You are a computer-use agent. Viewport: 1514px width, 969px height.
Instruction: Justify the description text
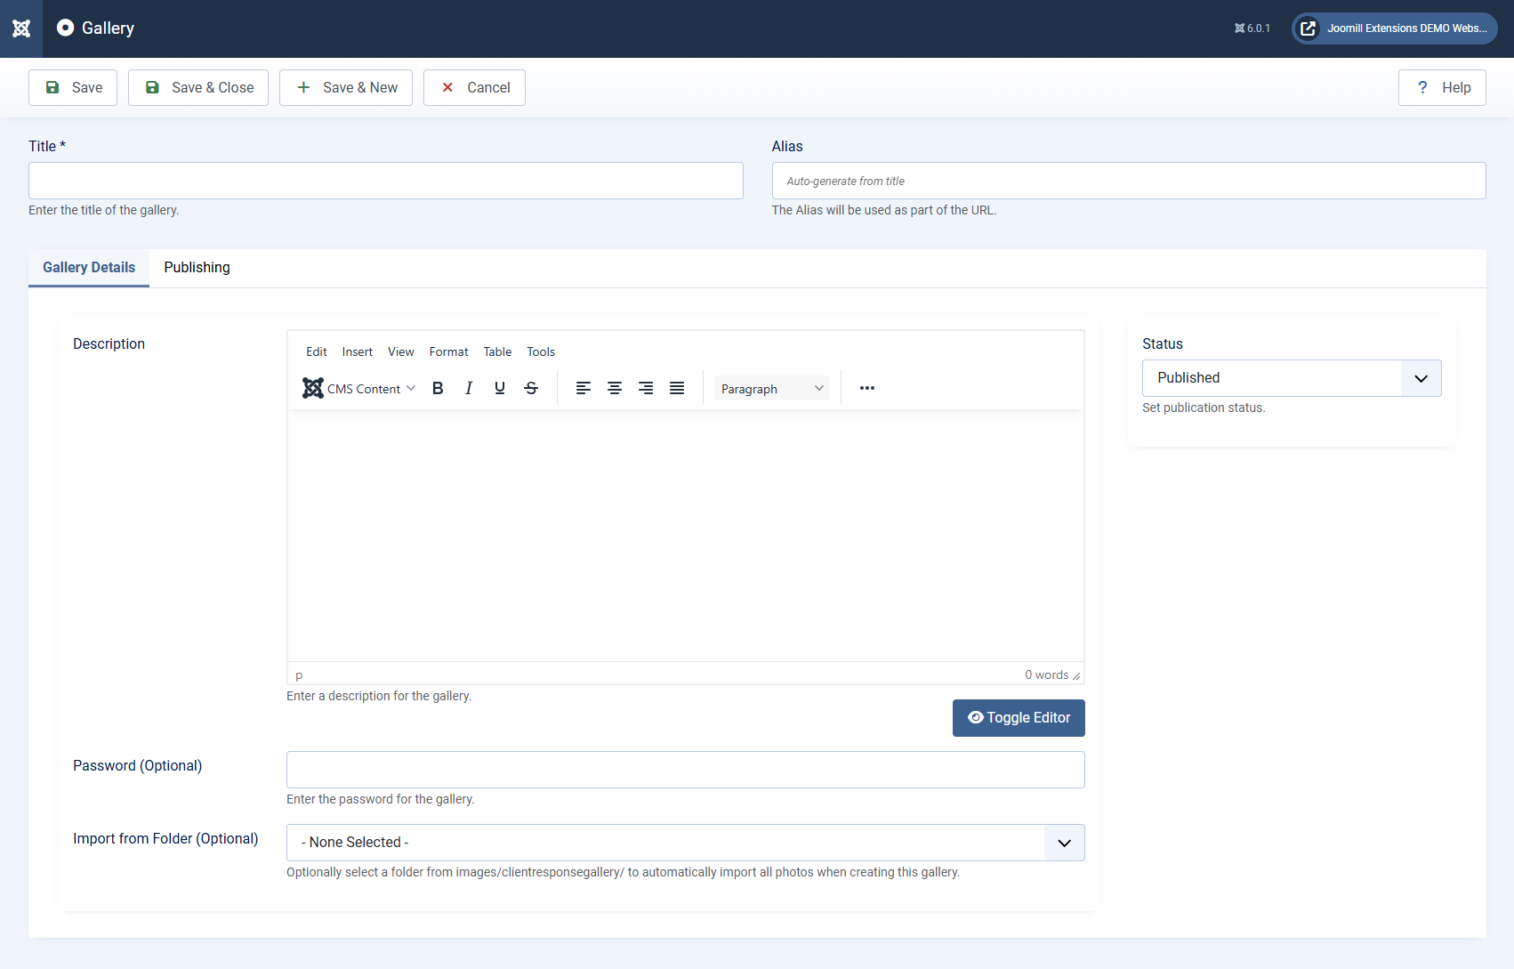click(677, 388)
